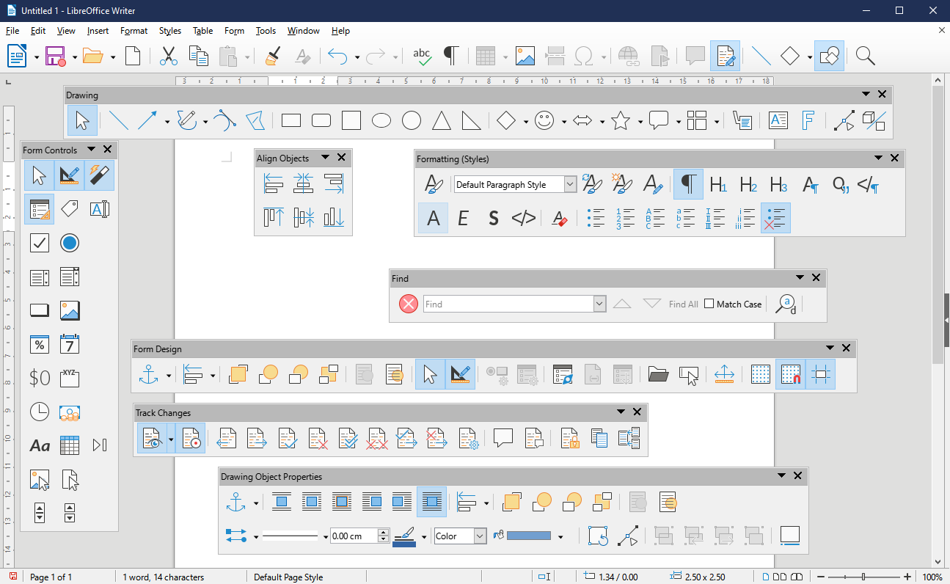This screenshot has height=584, width=950.
Task: Align objects left in Align Objects toolbar
Action: click(273, 183)
